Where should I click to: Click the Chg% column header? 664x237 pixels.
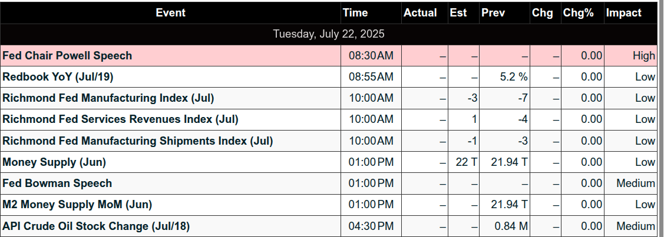pyautogui.click(x=578, y=12)
